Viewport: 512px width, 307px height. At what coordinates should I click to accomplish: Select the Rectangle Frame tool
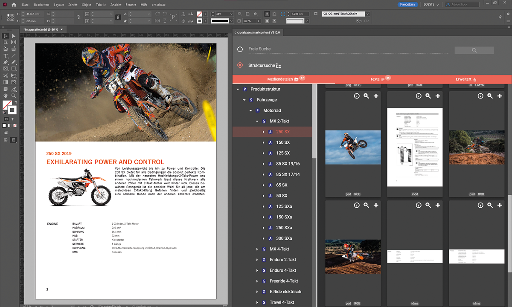[x=6, y=69]
